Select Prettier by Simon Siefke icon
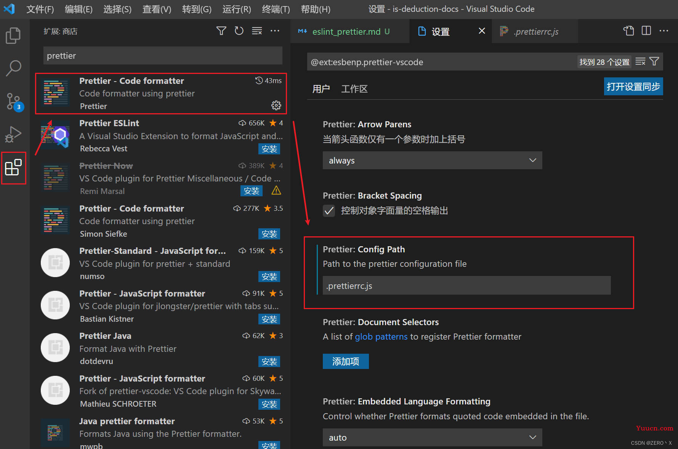Screen dimensions: 678x449 click(55, 220)
